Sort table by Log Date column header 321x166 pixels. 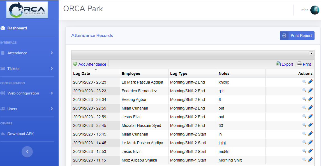82,73
